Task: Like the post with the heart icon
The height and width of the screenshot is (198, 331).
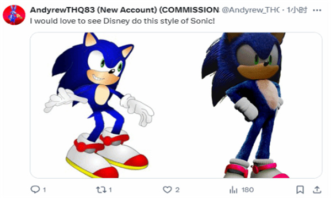Action: click(167, 190)
